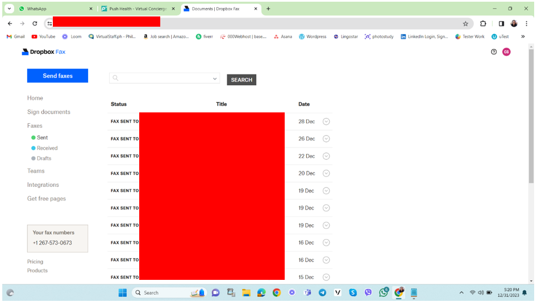Expand options for 22 Dec fax

tap(326, 156)
